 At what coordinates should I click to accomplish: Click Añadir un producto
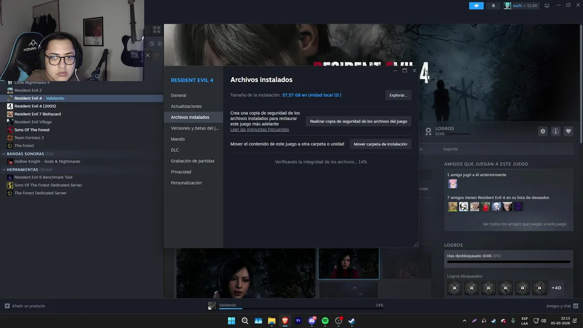click(x=25, y=306)
